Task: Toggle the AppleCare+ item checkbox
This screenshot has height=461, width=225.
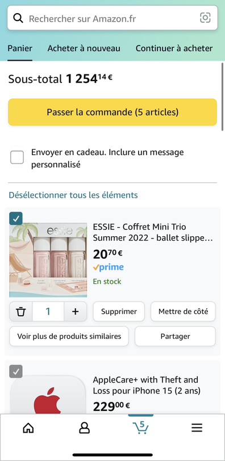Action: point(16,371)
